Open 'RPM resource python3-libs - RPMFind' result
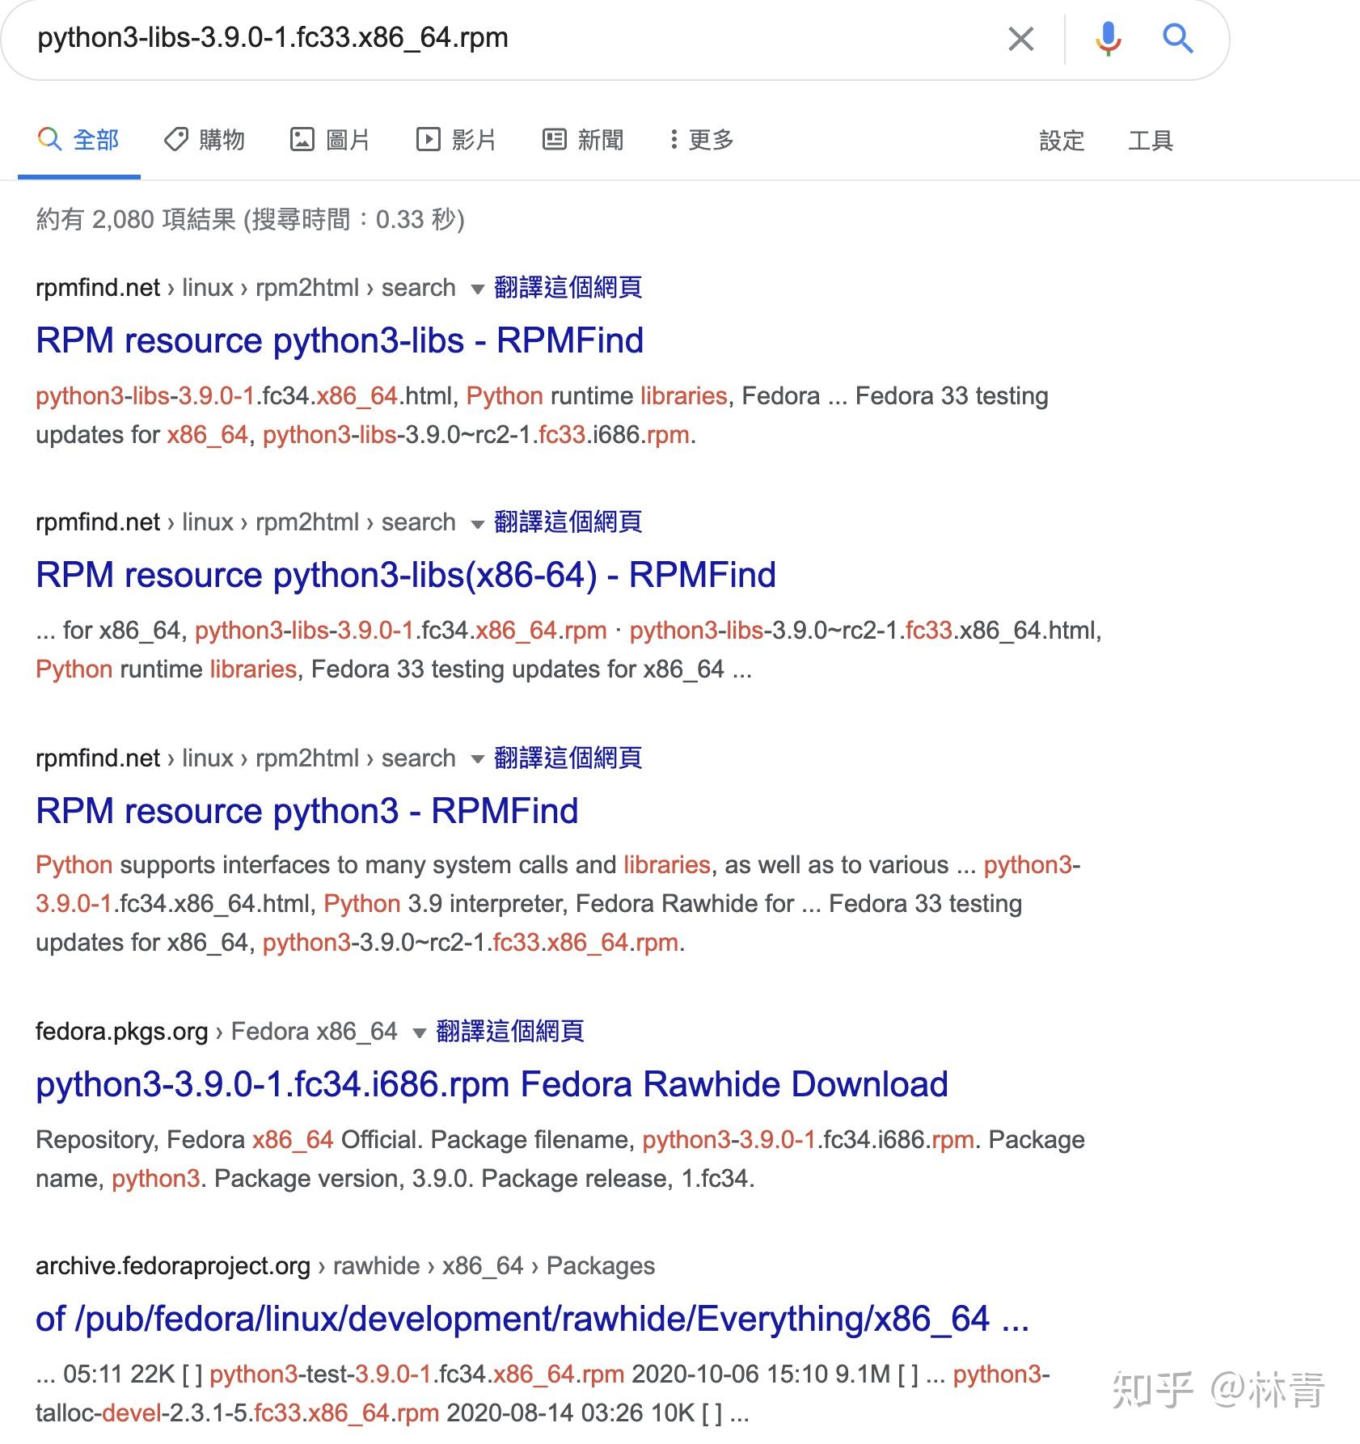The image size is (1360, 1444). pyautogui.click(x=338, y=340)
